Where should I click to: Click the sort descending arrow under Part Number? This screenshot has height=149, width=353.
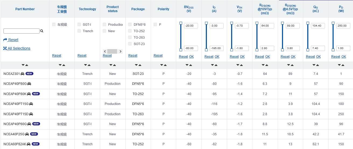[23, 65]
